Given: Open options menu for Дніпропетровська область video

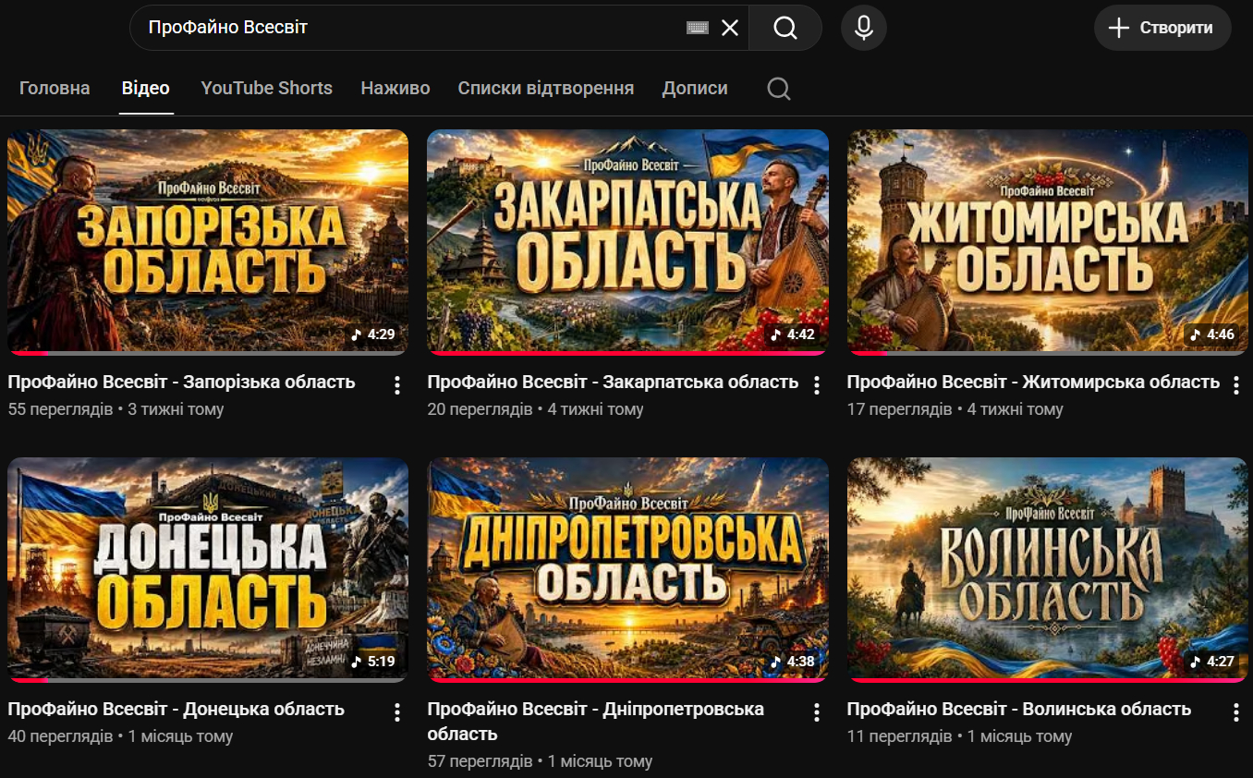Looking at the screenshot, I should [x=817, y=711].
